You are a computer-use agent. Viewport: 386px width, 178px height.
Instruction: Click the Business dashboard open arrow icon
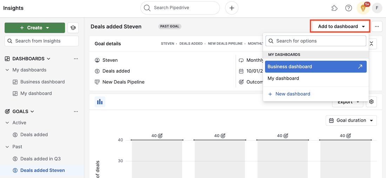point(360,67)
